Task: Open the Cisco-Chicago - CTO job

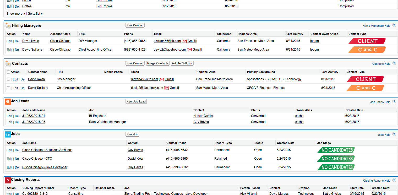Action: (x=37, y=159)
